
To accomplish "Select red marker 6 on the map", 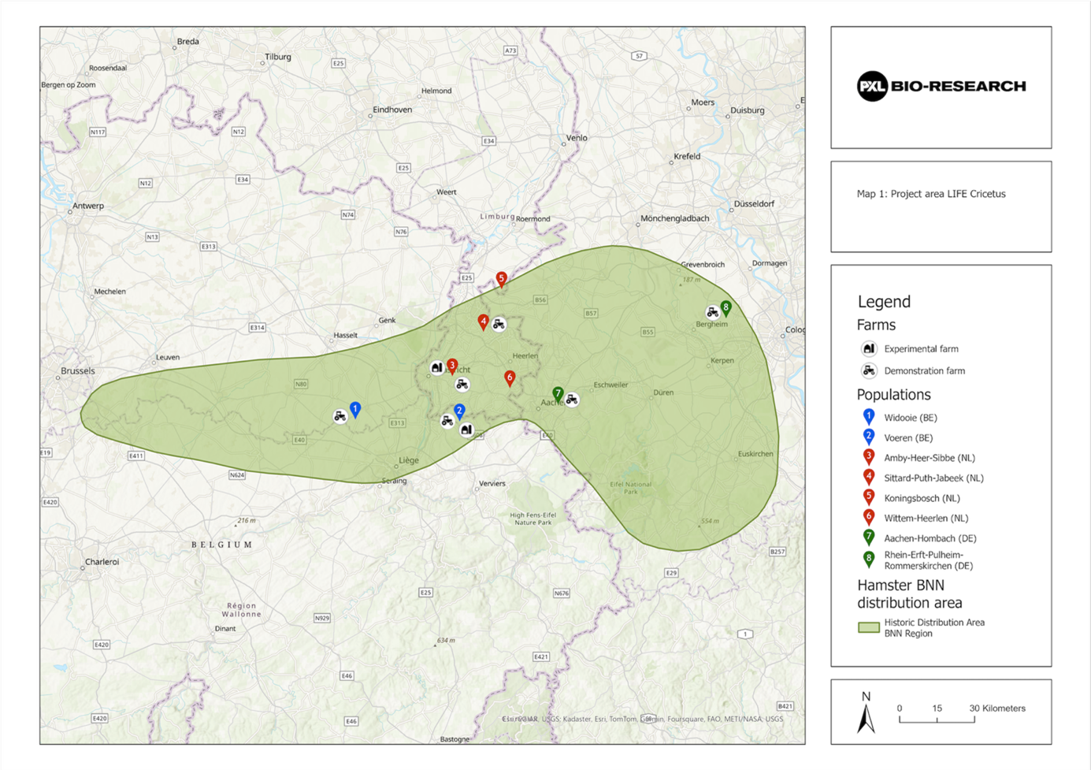I will [510, 378].
